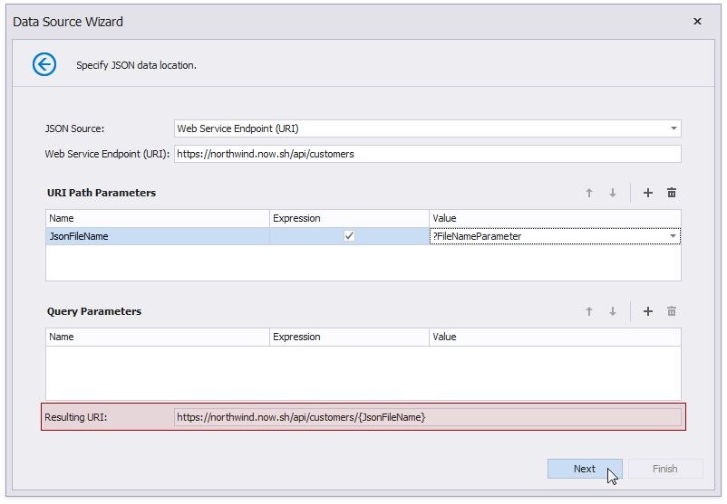This screenshot has height=504, width=727.
Task: Click the Resulting URI text field
Action: tap(426, 417)
